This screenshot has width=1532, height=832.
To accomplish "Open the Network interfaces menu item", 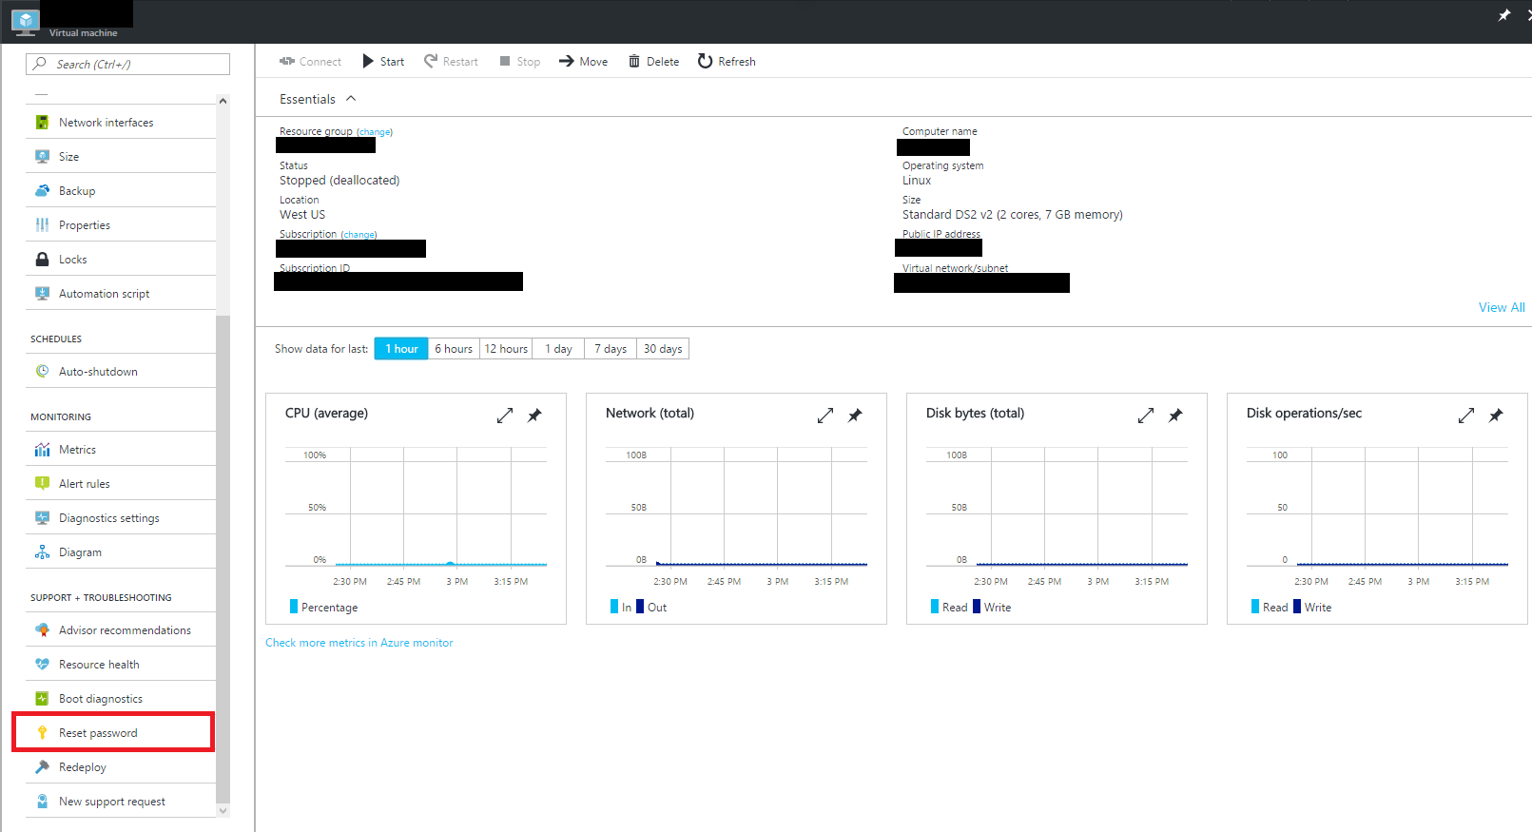I will coord(121,123).
